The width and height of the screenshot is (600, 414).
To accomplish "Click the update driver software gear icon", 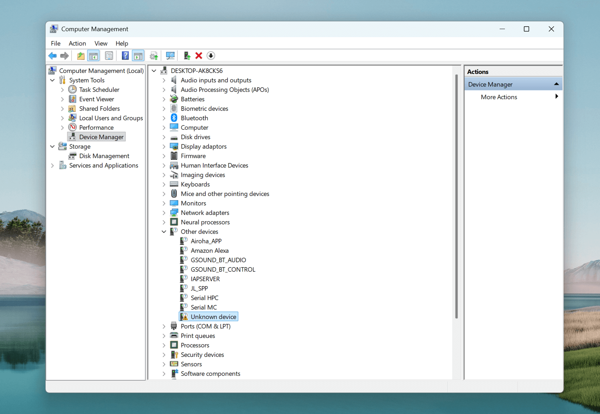I will point(154,56).
